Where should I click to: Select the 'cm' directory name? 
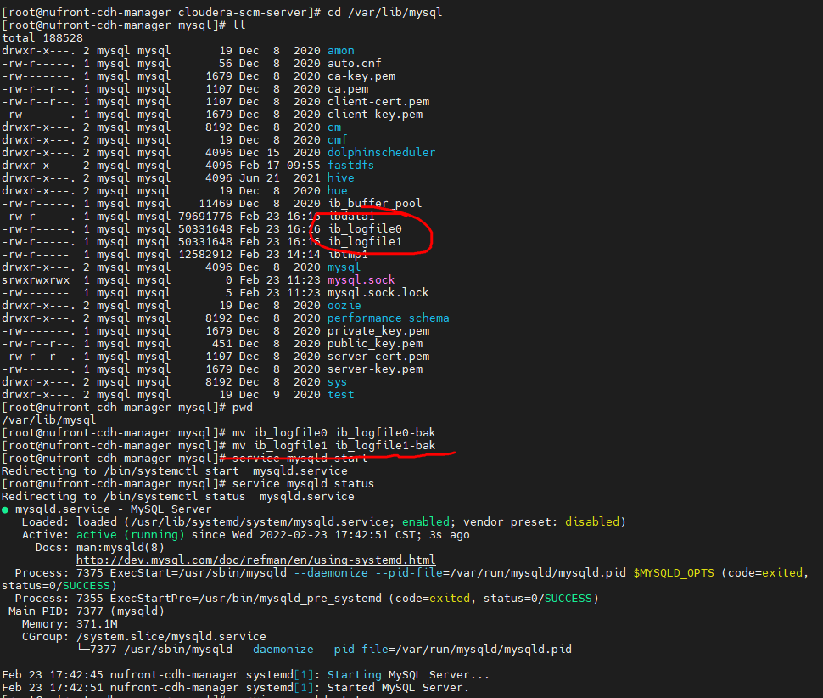coord(333,127)
